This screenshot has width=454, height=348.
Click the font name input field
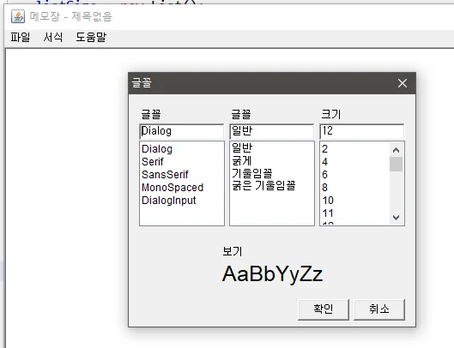click(182, 131)
